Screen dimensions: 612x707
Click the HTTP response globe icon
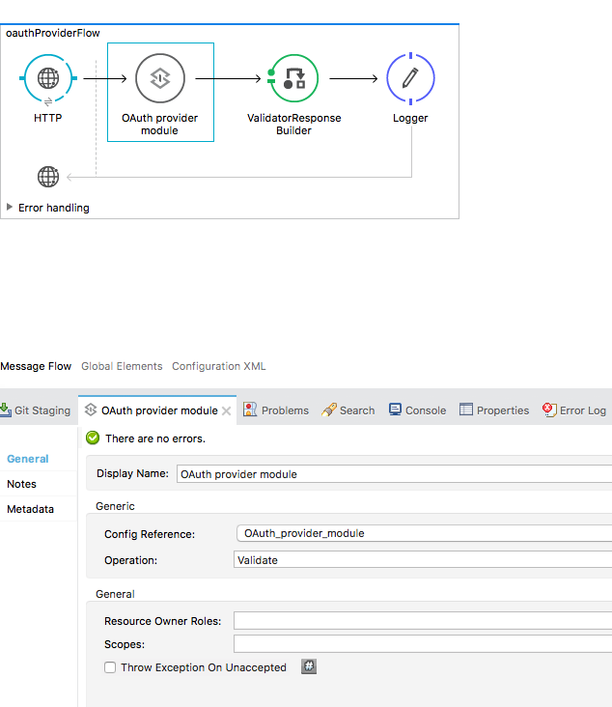(48, 177)
